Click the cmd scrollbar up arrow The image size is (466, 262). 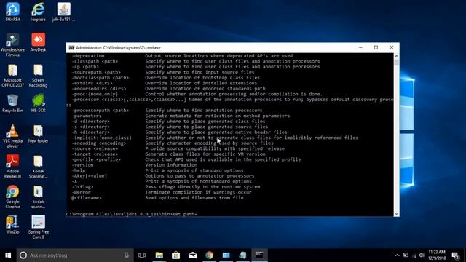point(396,56)
